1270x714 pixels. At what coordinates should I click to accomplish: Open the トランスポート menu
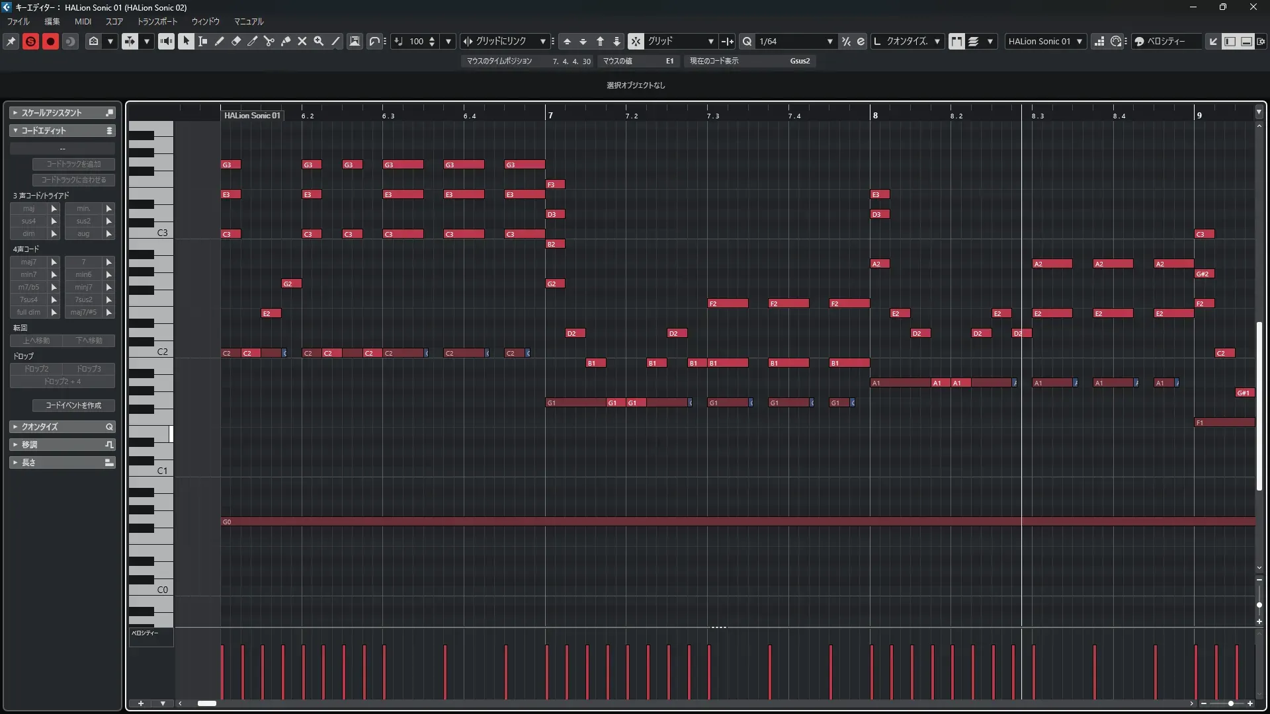157,22
